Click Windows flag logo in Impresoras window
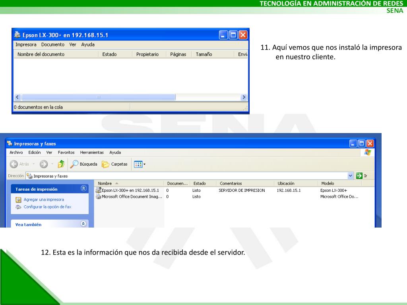Image resolution: width=407 pixels, height=305 pixels. (368, 152)
